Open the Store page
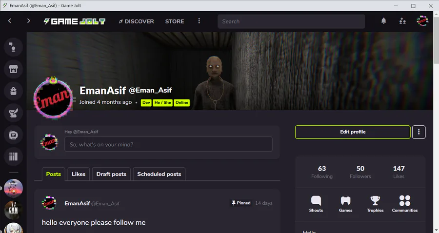This screenshot has width=439, height=233. pyautogui.click(x=175, y=21)
